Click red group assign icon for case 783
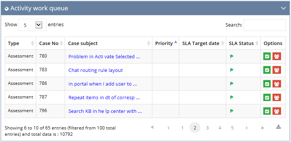This screenshot has width=291, height=142. tap(277, 70)
